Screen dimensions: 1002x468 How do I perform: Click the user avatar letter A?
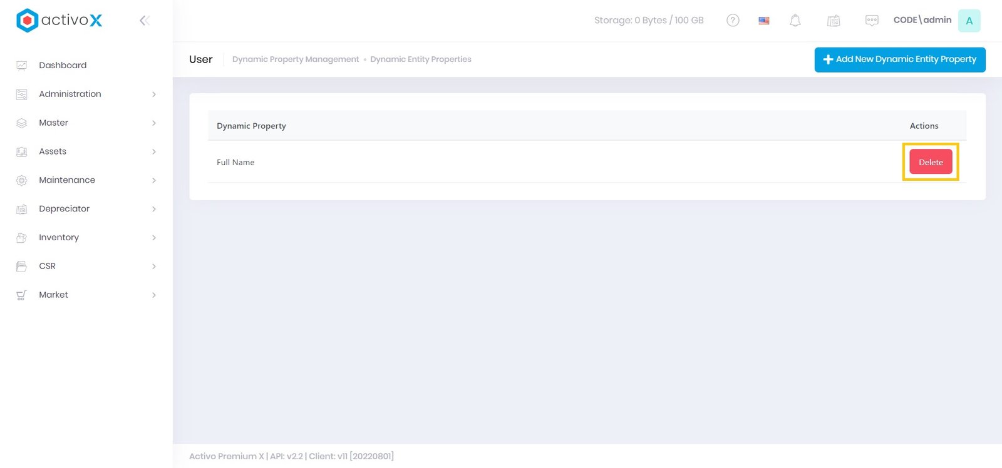pyautogui.click(x=969, y=21)
